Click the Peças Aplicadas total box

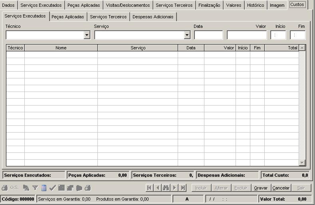click(98, 175)
